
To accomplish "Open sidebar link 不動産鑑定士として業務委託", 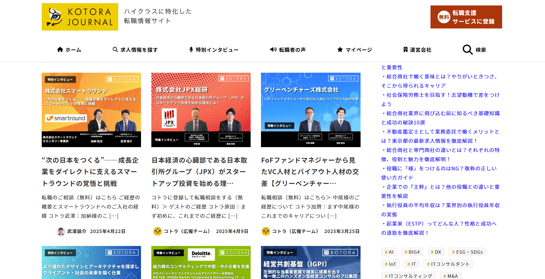I will tap(441, 136).
